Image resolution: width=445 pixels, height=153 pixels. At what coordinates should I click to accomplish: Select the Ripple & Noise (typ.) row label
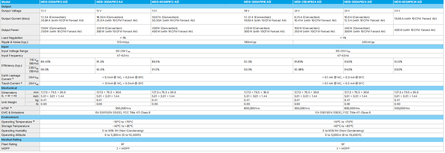15,42
